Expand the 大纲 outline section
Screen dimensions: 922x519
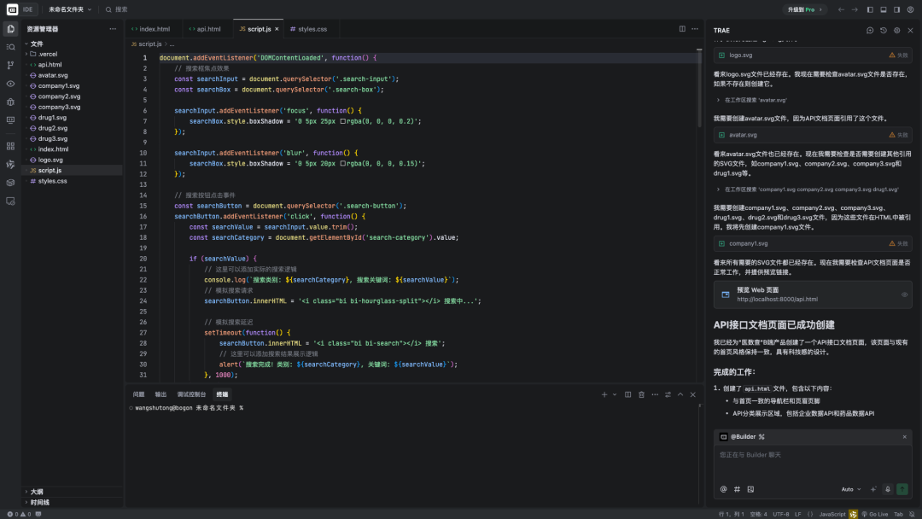37,492
